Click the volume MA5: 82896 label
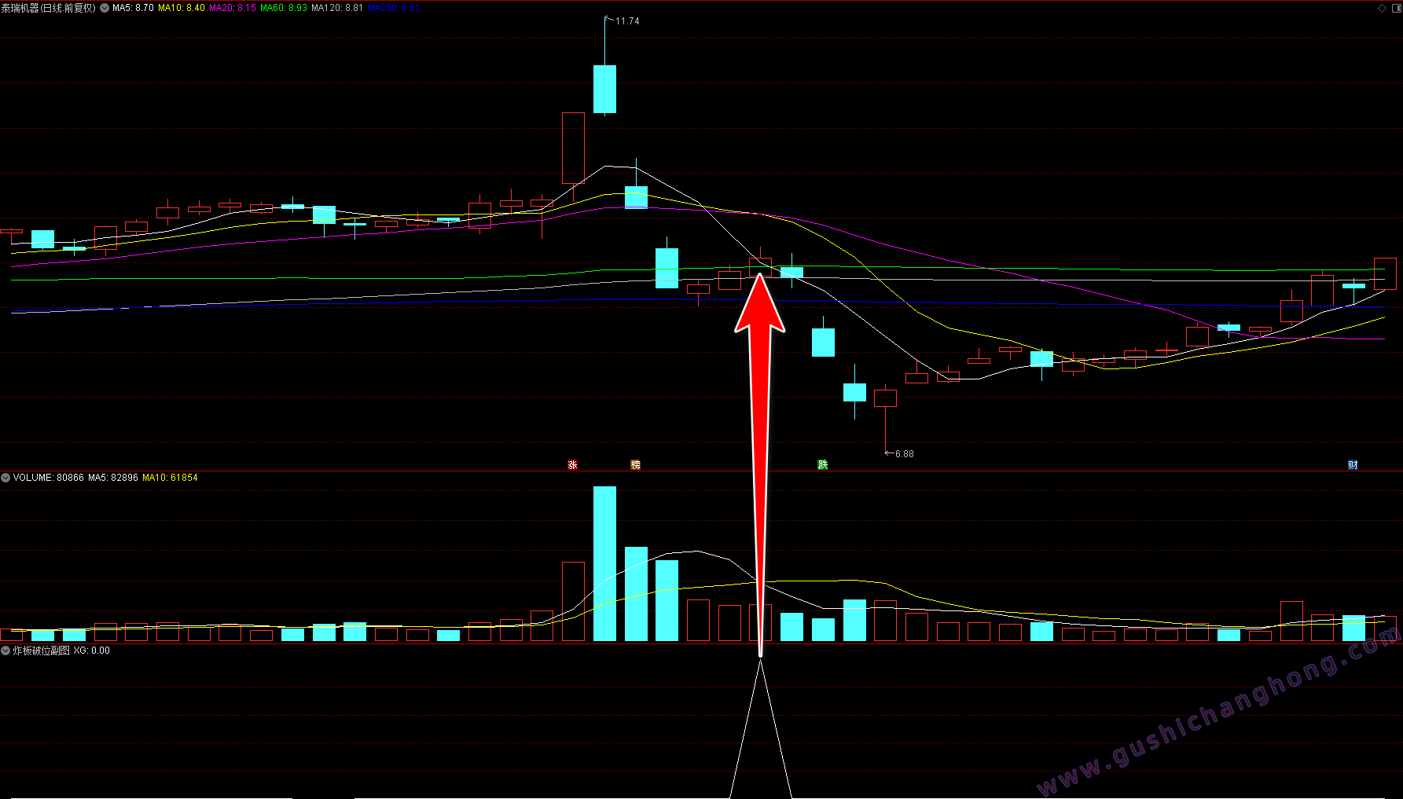The height and width of the screenshot is (799, 1403). 113,478
